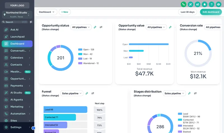The height and width of the screenshot is (133, 224).
Task: Open the Last 30 days date range
Action: [188, 12]
